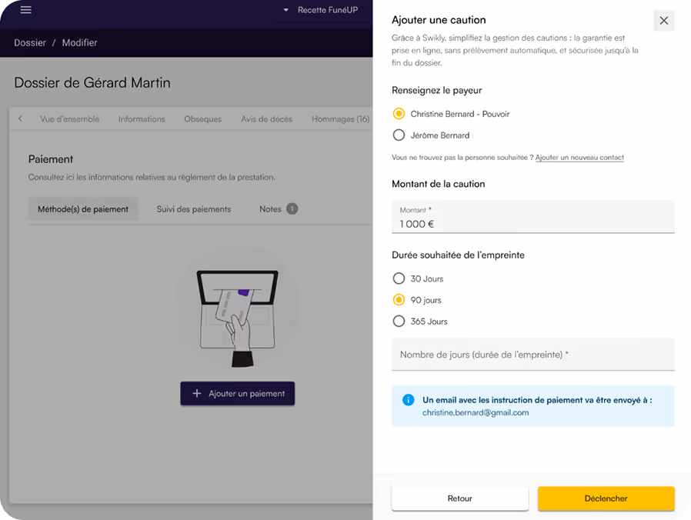Viewport: 691px width, 520px height.
Task: Choose the 30 Jours imprint duration
Action: click(x=399, y=278)
